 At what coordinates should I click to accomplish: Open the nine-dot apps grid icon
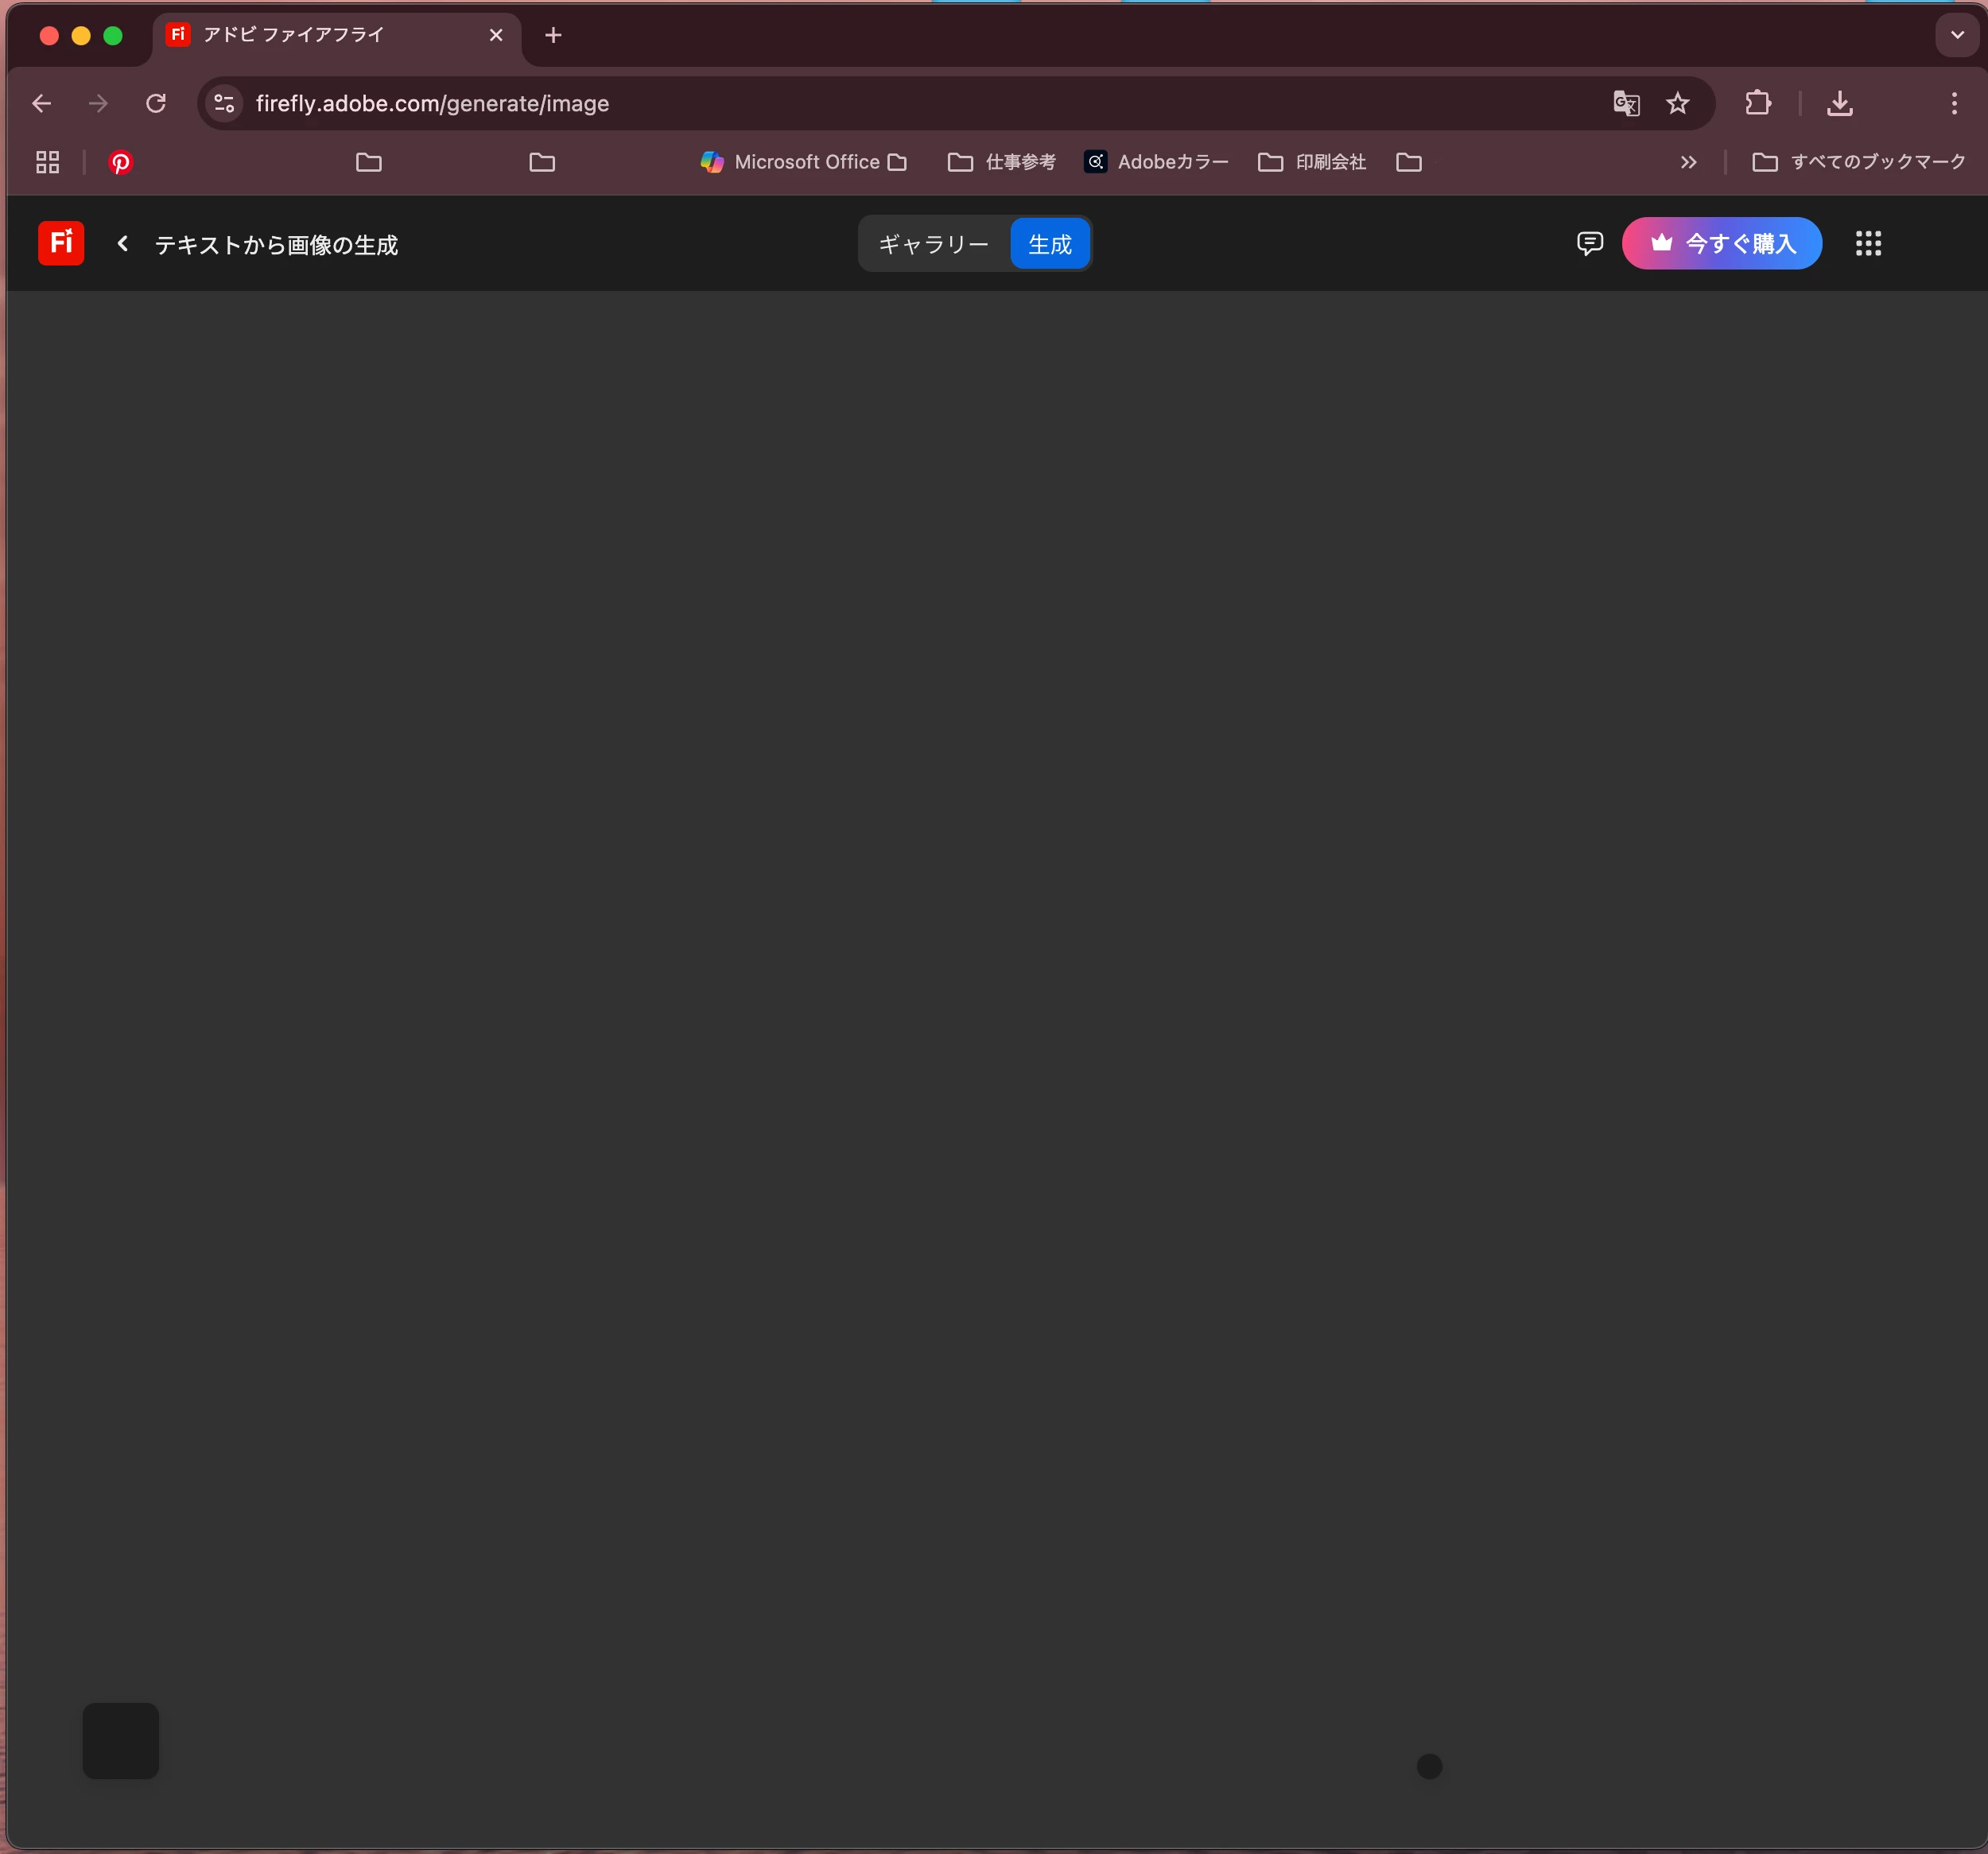click(1868, 243)
